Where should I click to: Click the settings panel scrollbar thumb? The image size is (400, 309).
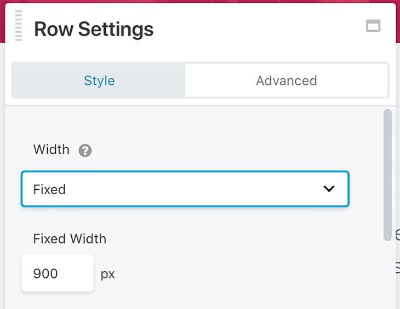[x=387, y=174]
